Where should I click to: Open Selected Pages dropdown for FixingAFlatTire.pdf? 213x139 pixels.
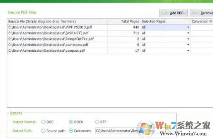(x=188, y=39)
